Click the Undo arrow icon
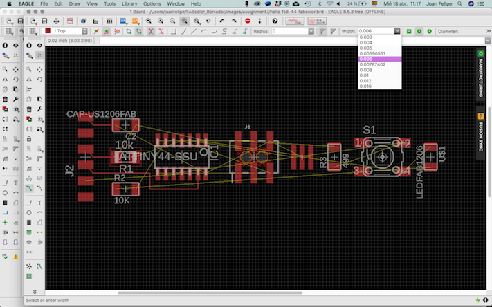This screenshot has height=307, width=492. tap(221, 21)
